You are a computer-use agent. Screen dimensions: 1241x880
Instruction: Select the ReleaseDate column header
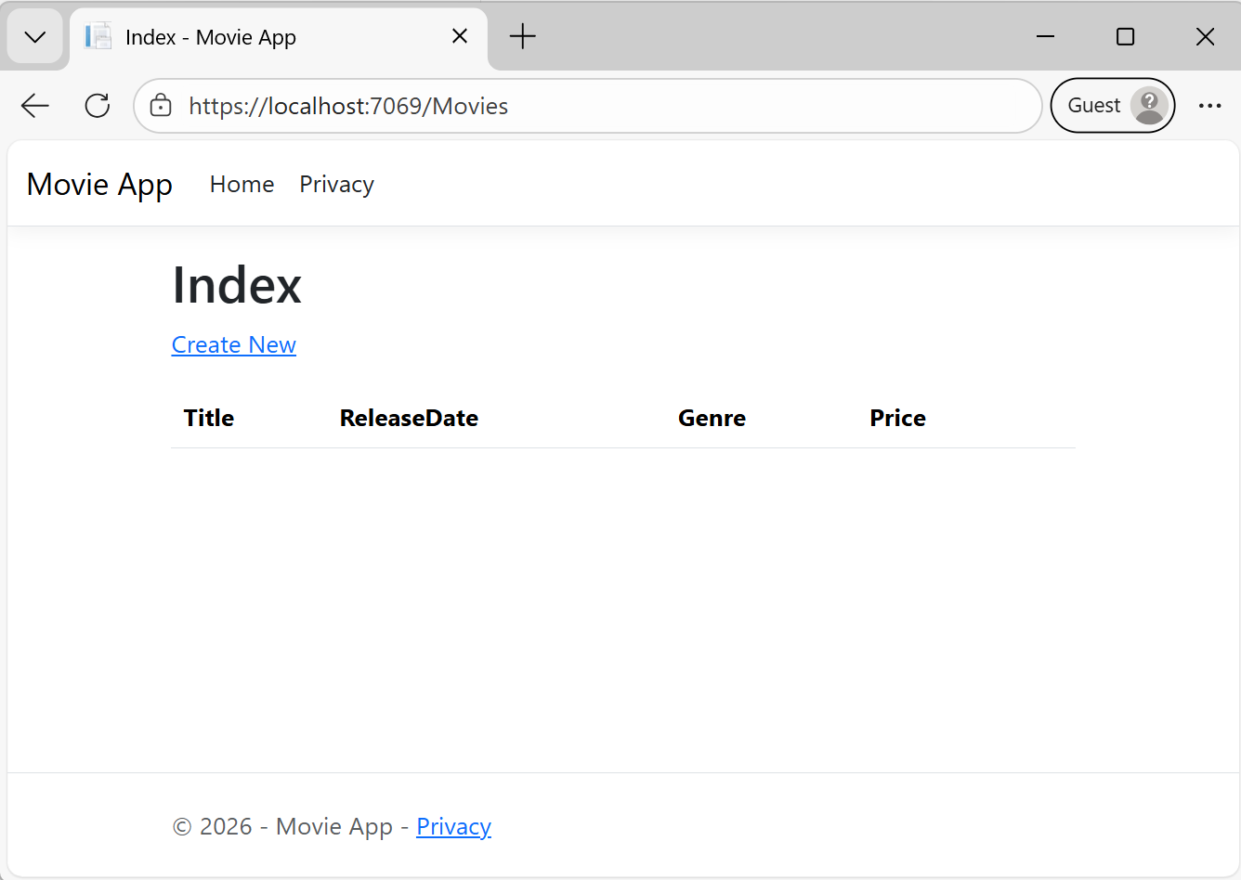tap(409, 418)
